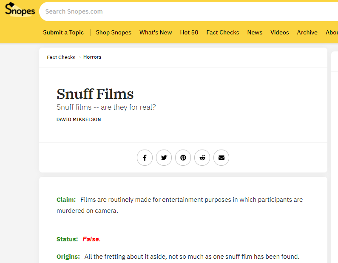Open the News section
Viewport: 338px width, 263px height.
tap(255, 32)
